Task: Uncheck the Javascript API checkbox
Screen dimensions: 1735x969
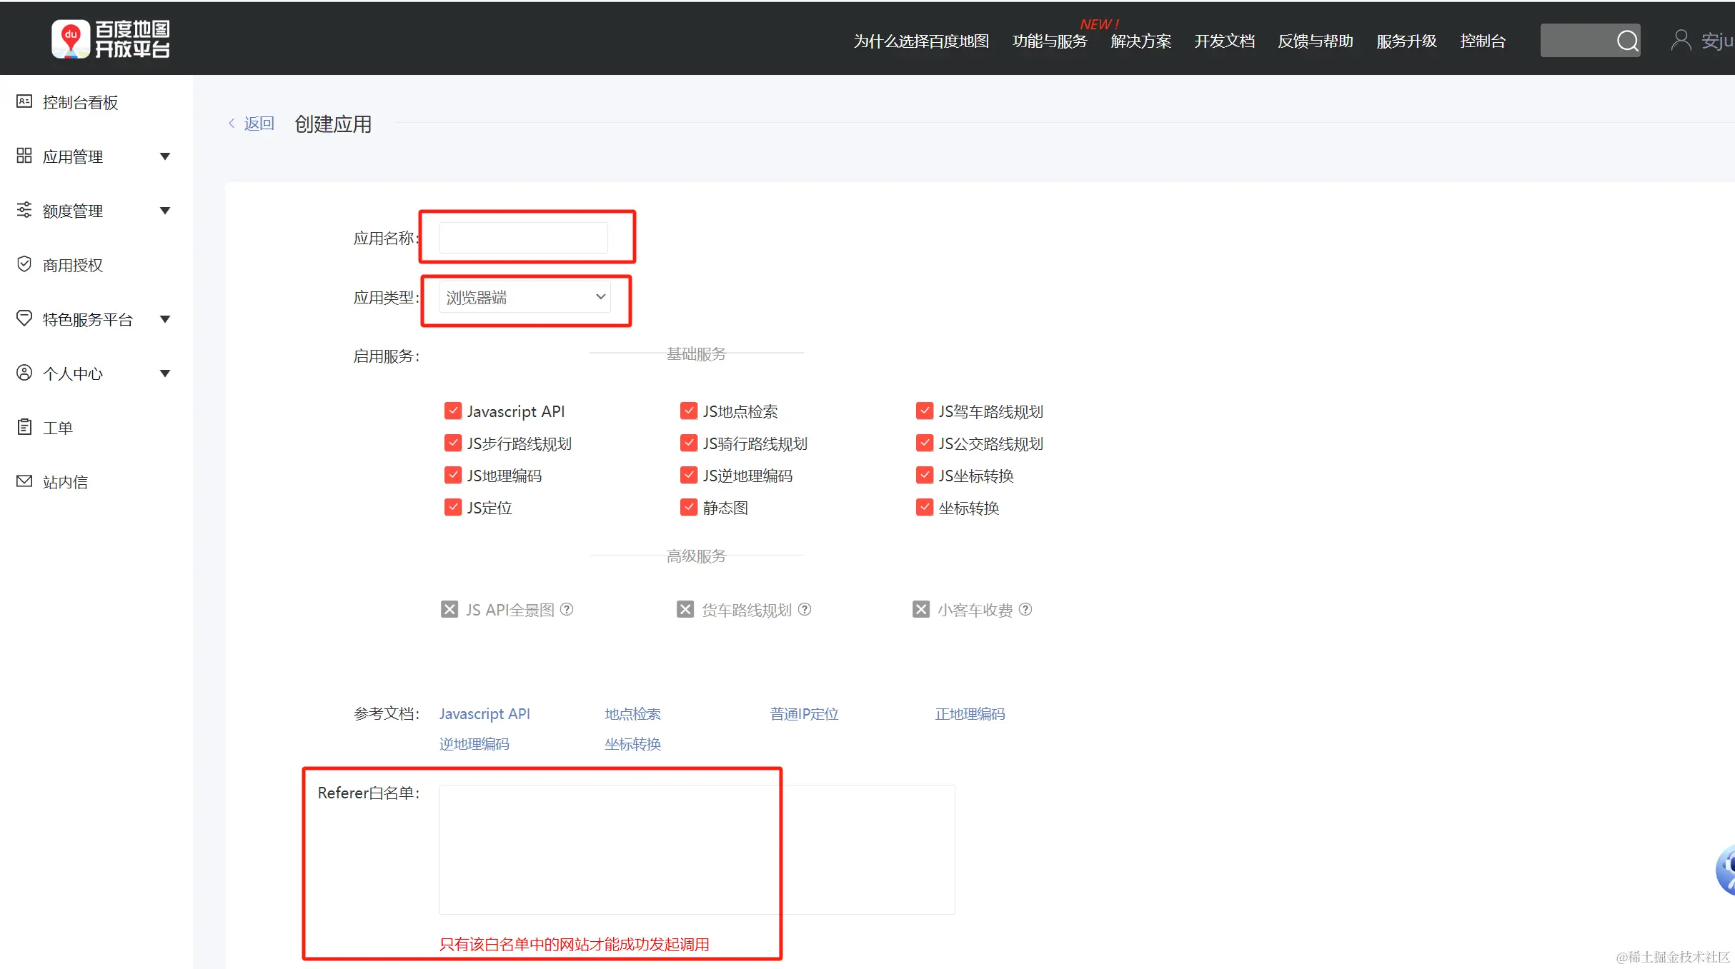Action: pos(452,411)
